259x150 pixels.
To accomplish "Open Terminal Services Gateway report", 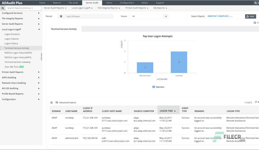I will tap(18, 62).
